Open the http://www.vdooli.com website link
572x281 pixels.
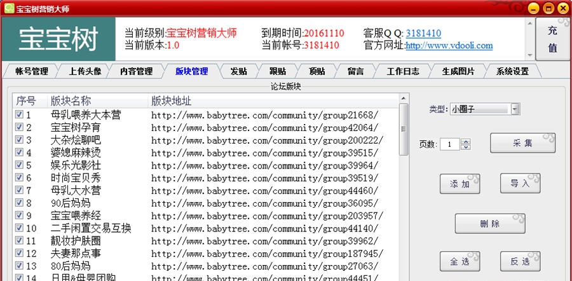(x=449, y=46)
